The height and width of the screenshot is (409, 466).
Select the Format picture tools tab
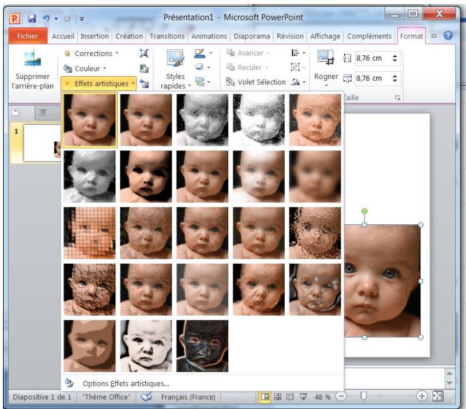(x=411, y=36)
